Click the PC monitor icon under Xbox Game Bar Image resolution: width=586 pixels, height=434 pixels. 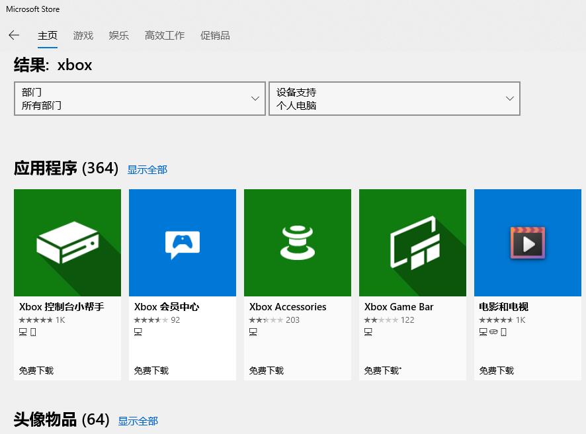[x=367, y=331]
